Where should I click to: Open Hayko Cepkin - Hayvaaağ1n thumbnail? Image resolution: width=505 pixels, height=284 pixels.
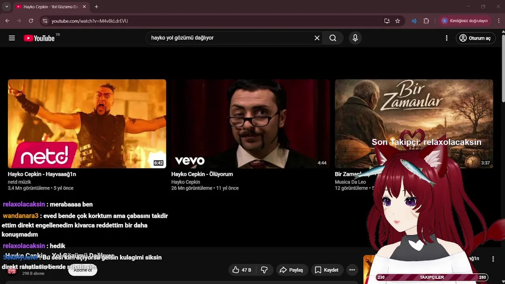(87, 124)
